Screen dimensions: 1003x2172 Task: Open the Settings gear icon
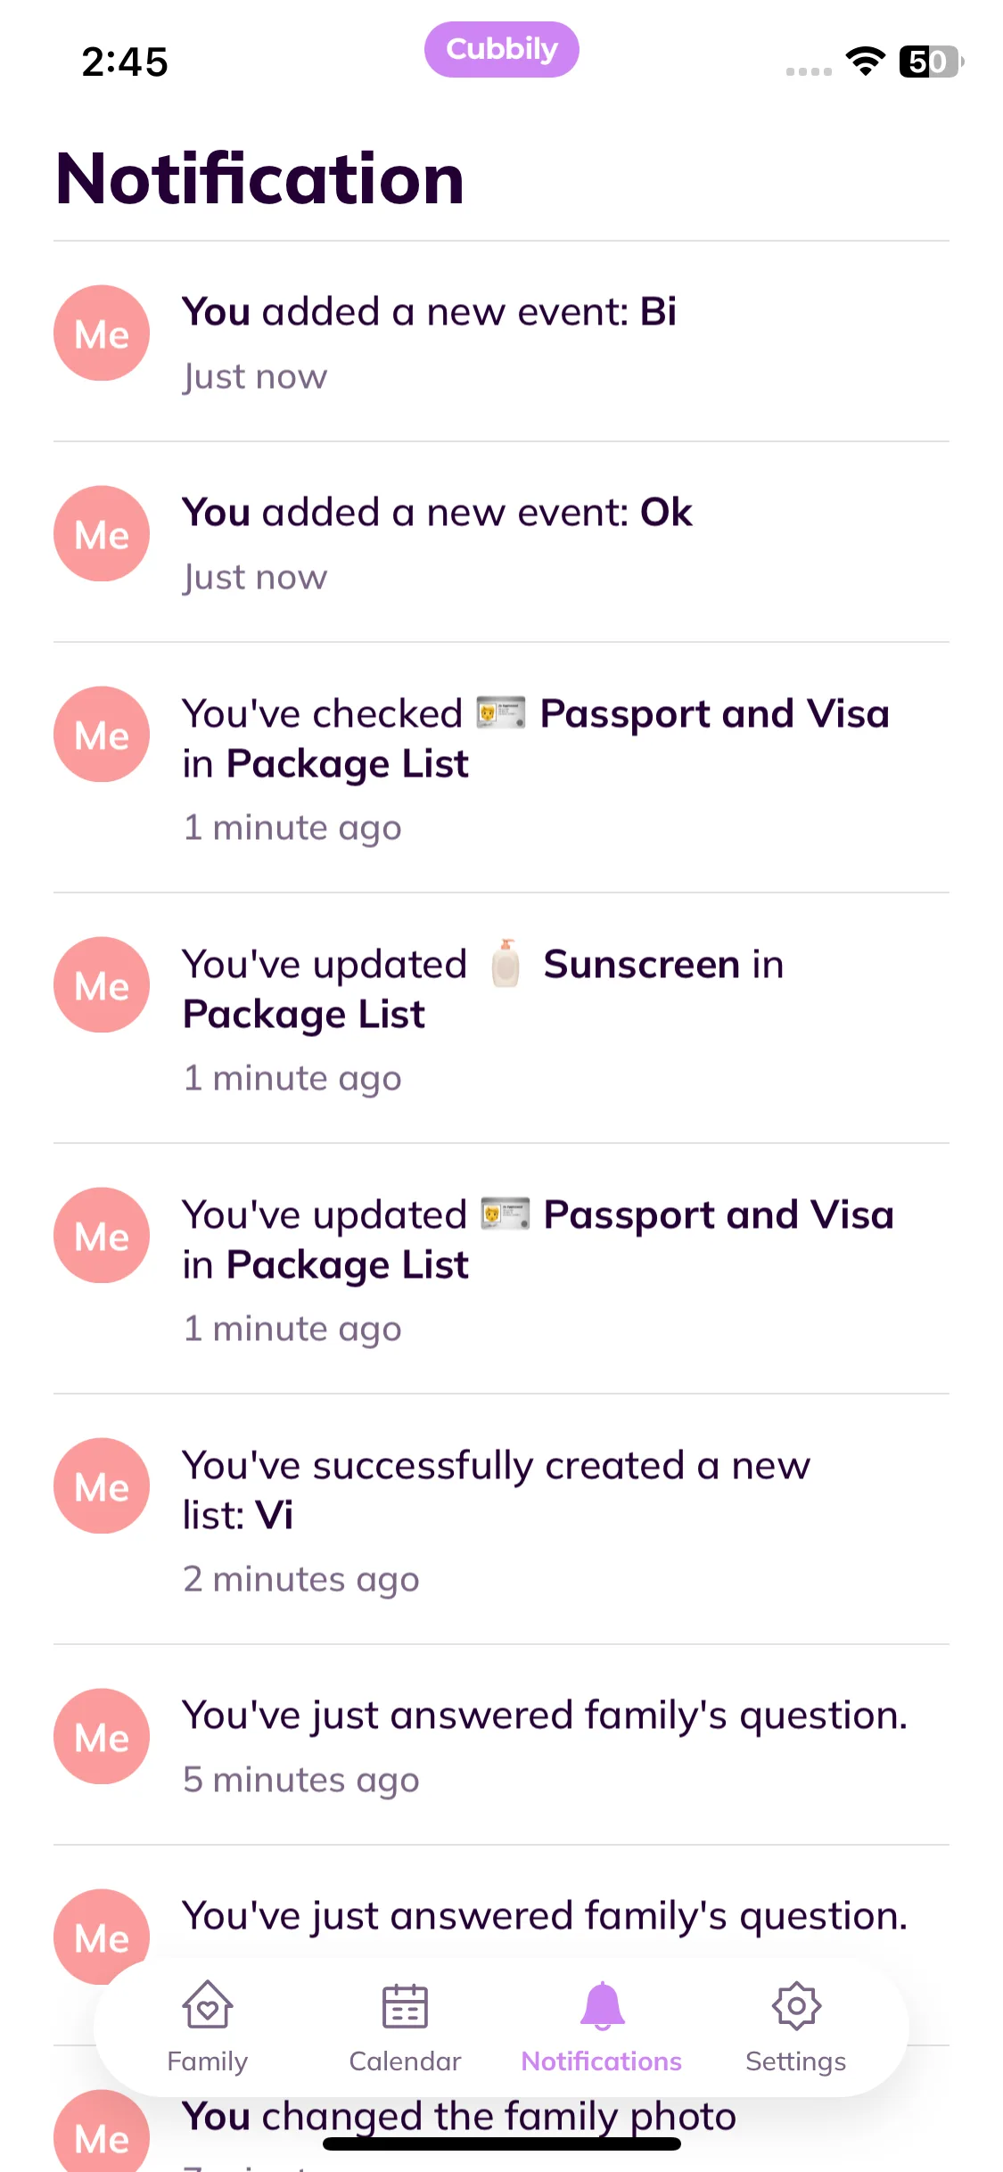point(795,2007)
